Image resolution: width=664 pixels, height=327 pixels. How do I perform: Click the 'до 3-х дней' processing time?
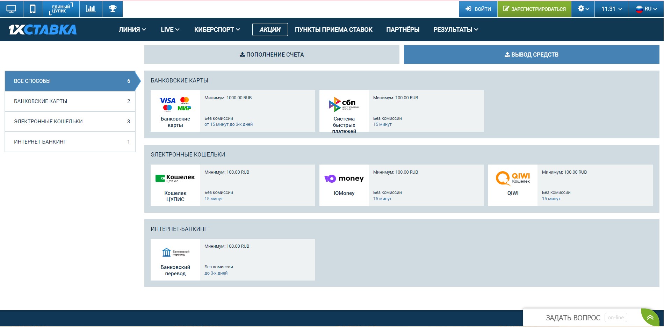point(216,273)
